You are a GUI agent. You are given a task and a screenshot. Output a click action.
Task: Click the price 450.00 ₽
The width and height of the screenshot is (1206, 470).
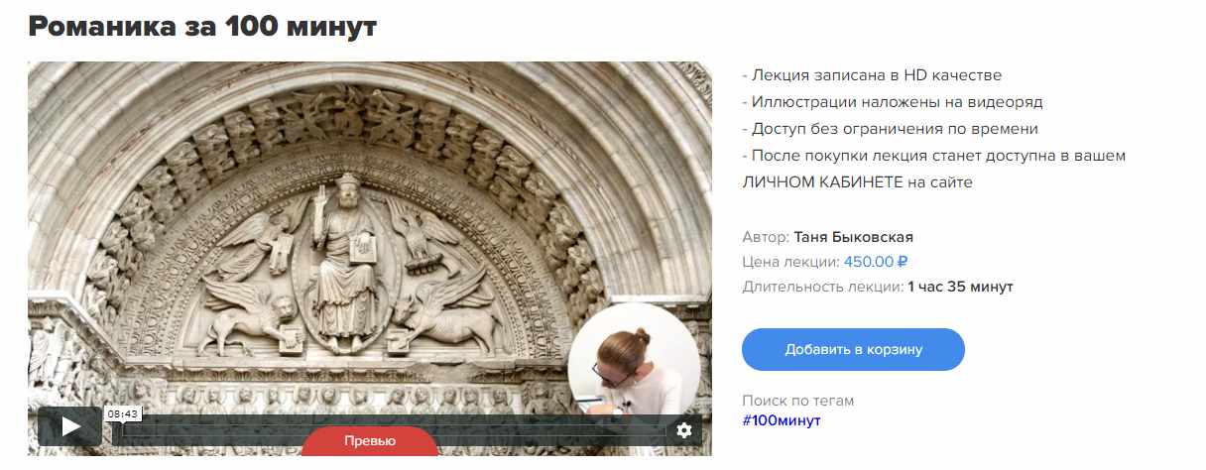pyautogui.click(x=877, y=262)
